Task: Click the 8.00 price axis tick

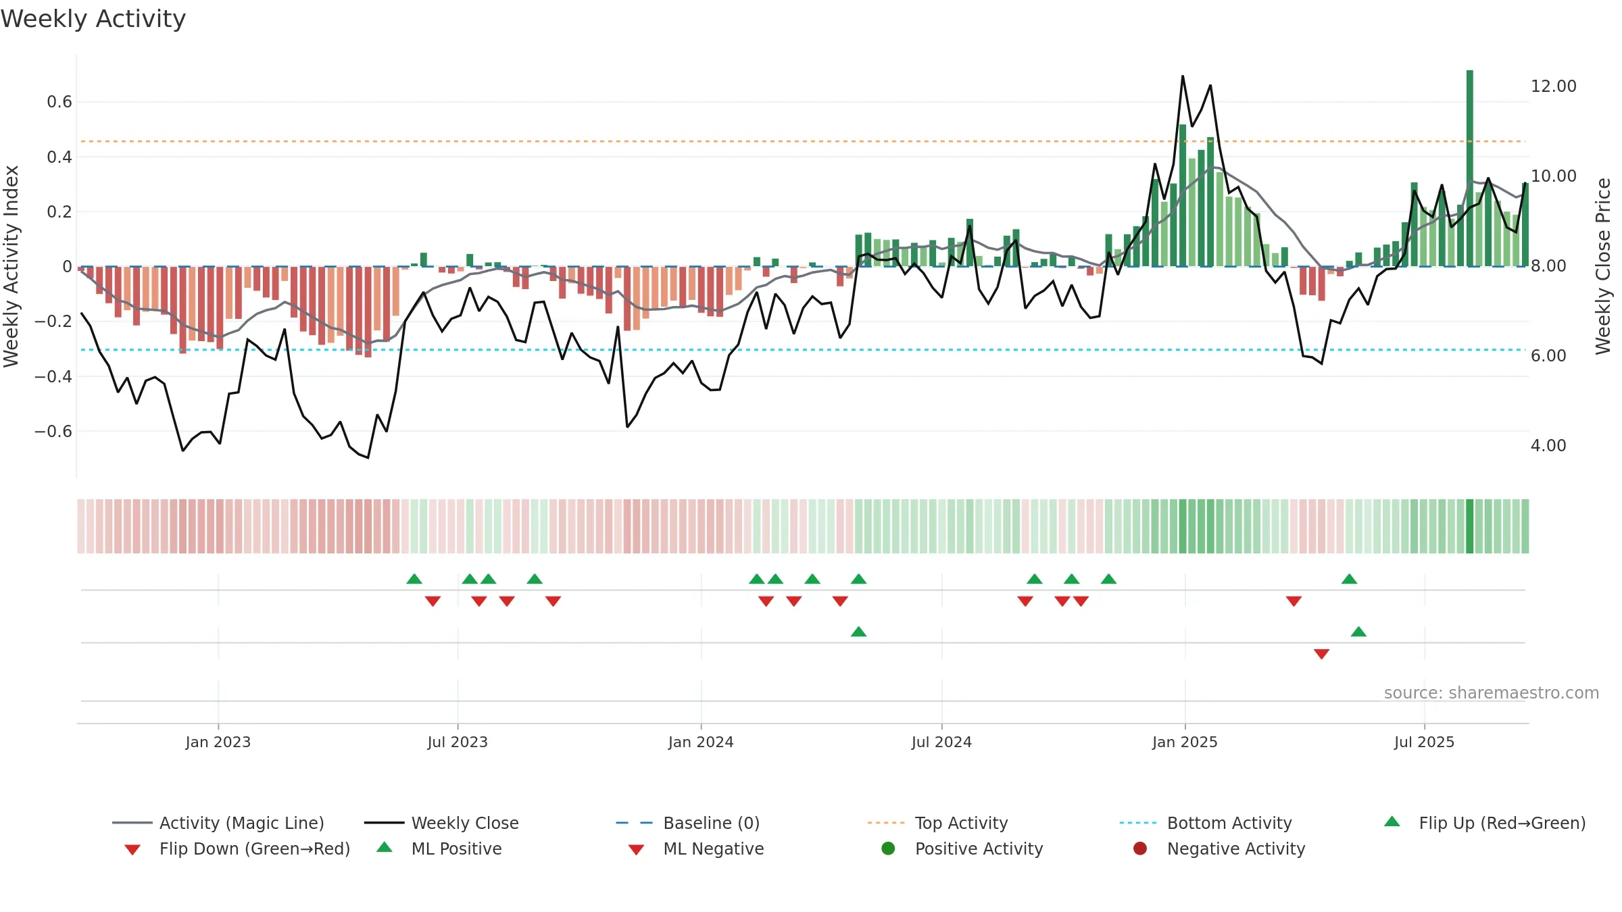Action: pos(1548,266)
